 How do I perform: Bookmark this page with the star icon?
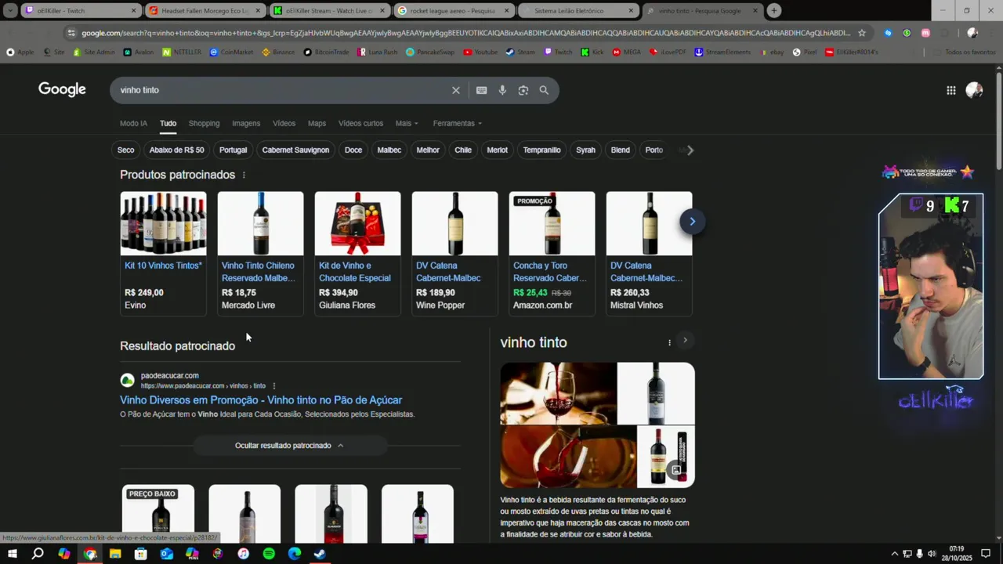[x=862, y=33]
